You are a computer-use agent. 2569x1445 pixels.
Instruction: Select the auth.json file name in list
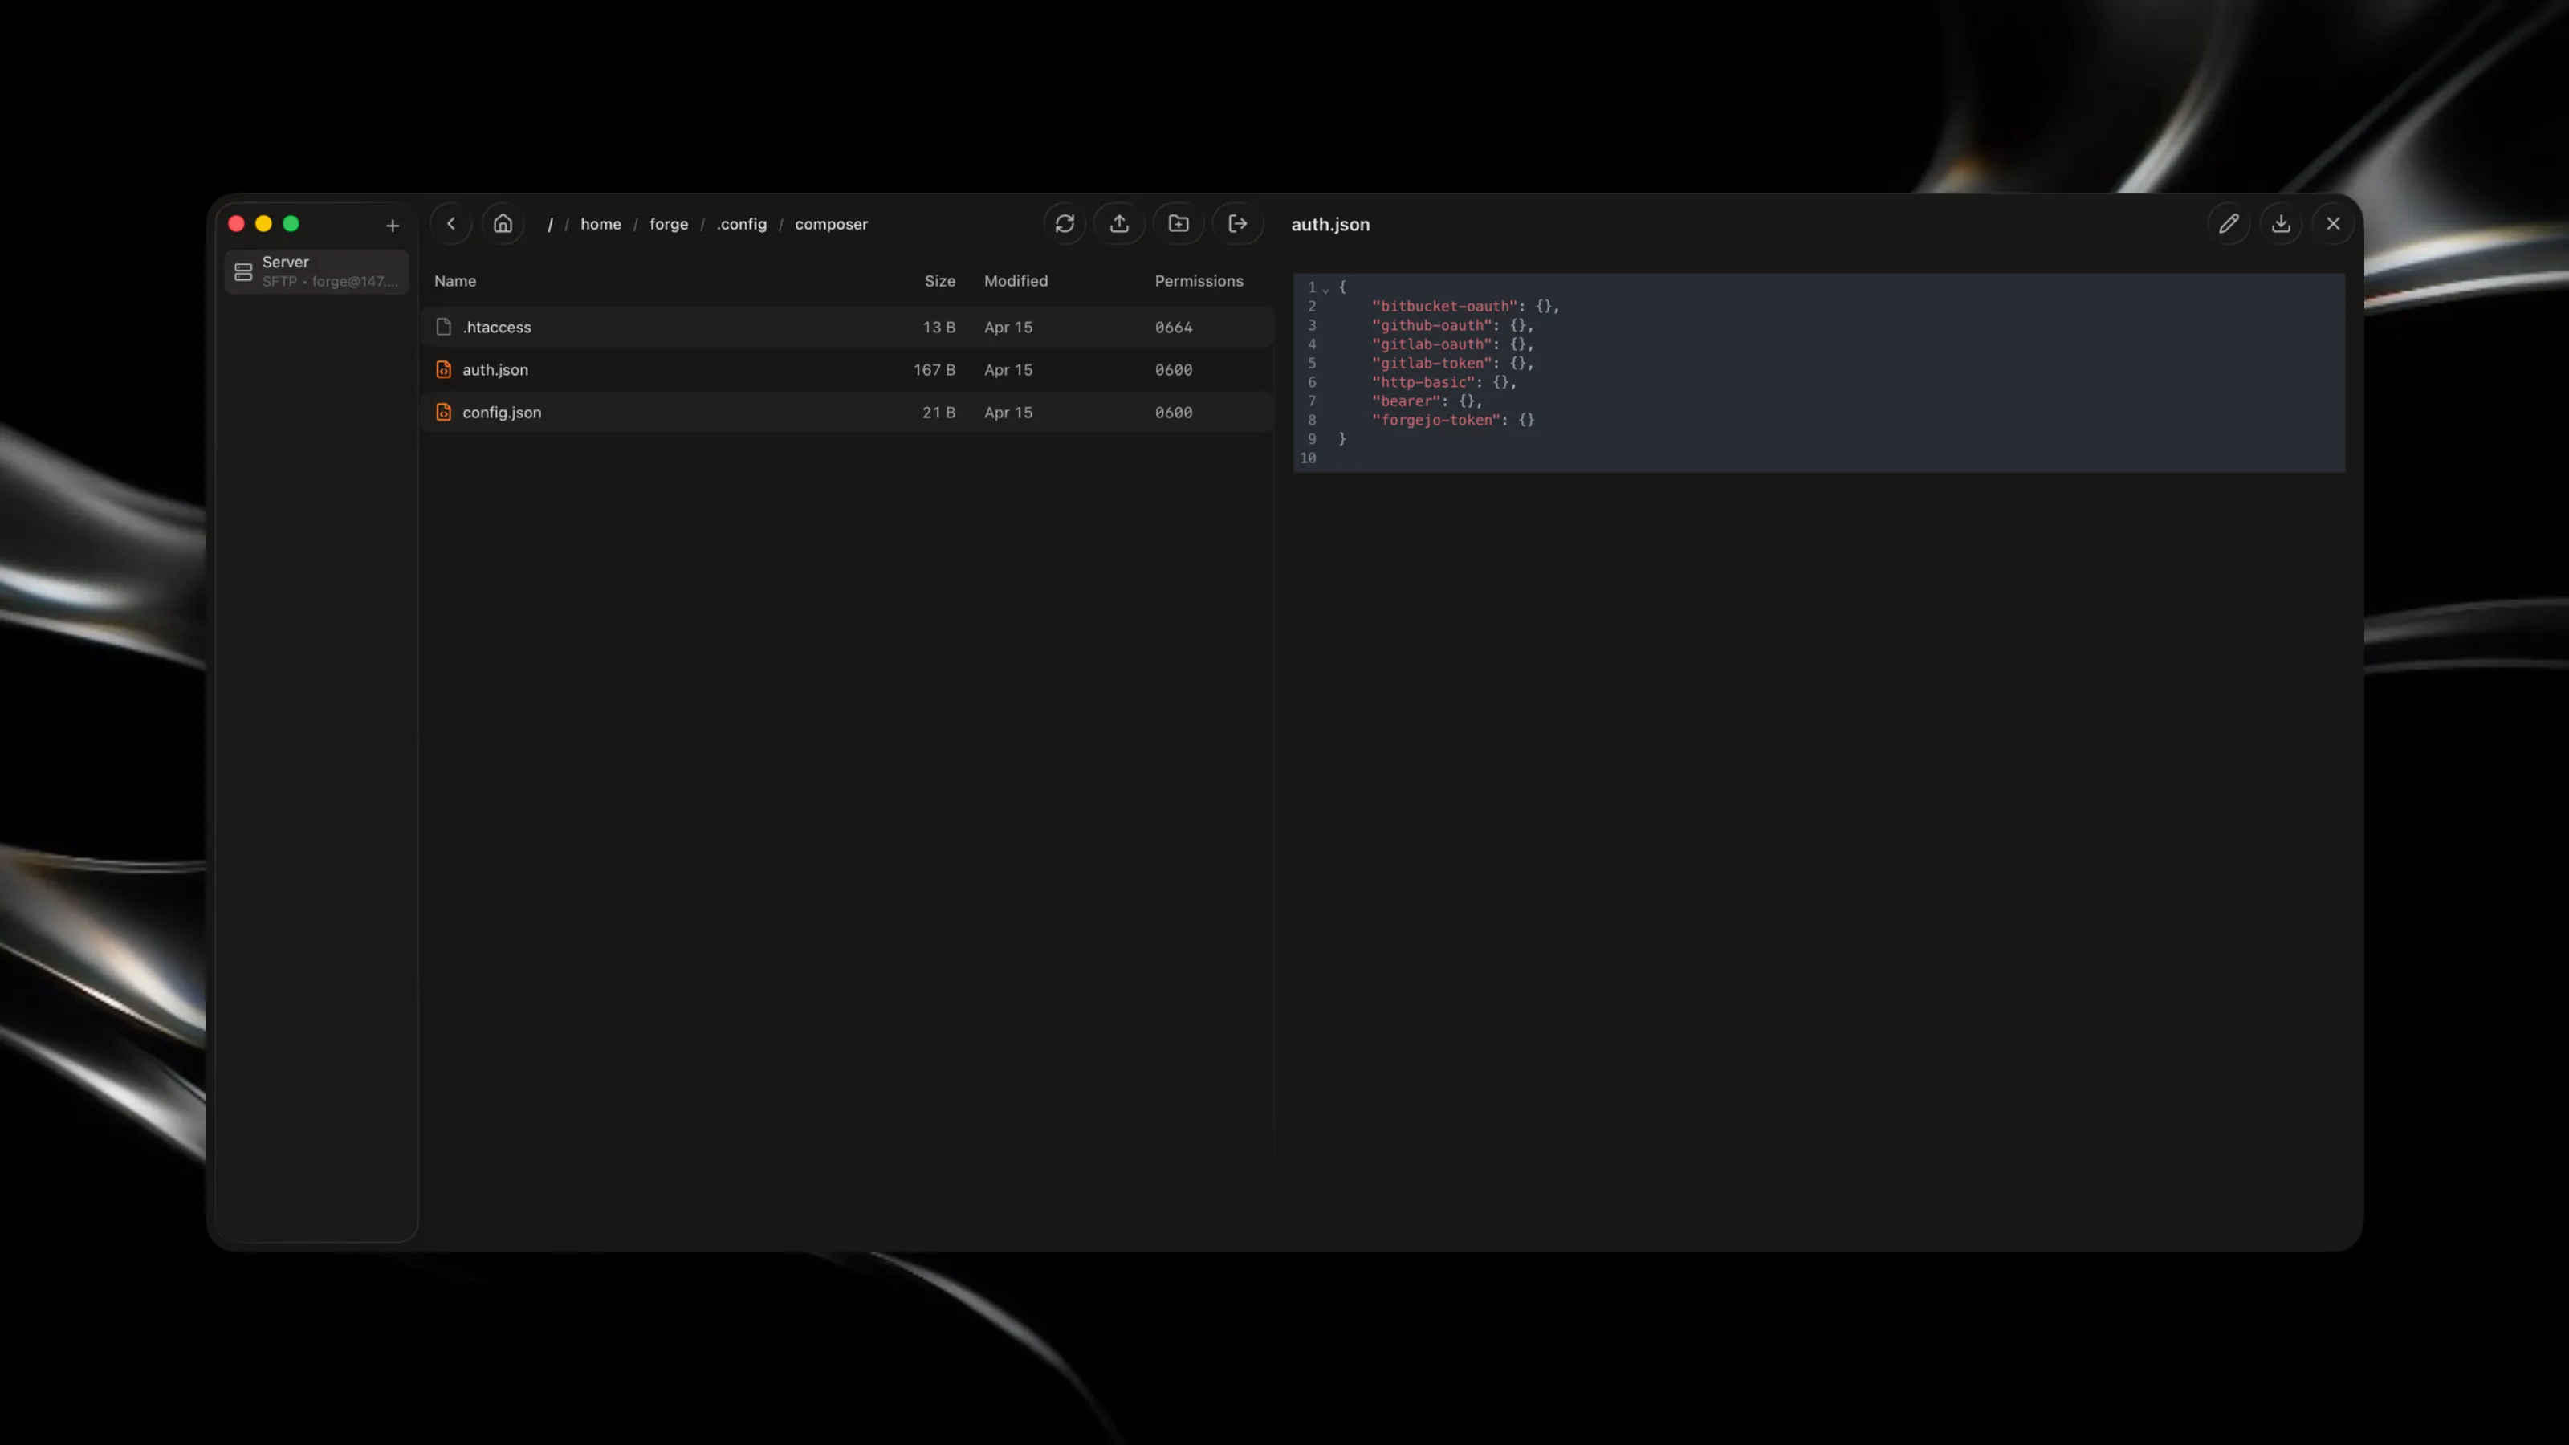tap(495, 370)
